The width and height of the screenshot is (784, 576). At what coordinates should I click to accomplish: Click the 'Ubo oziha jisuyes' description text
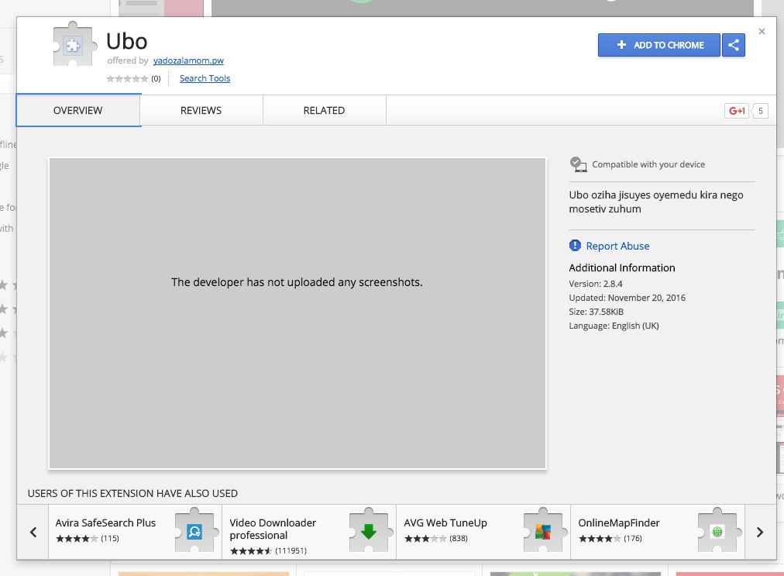pyautogui.click(x=656, y=202)
